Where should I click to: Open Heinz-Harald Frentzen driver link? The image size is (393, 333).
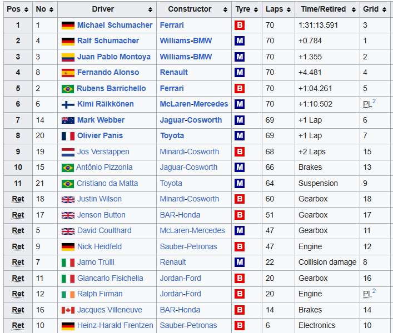[x=115, y=325]
